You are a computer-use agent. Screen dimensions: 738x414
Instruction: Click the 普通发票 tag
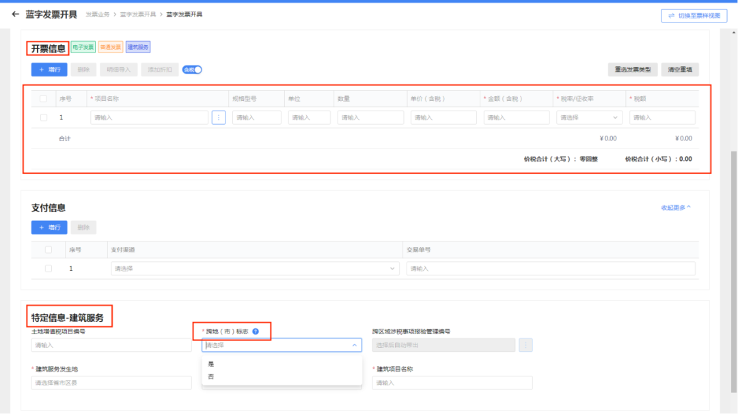click(111, 47)
